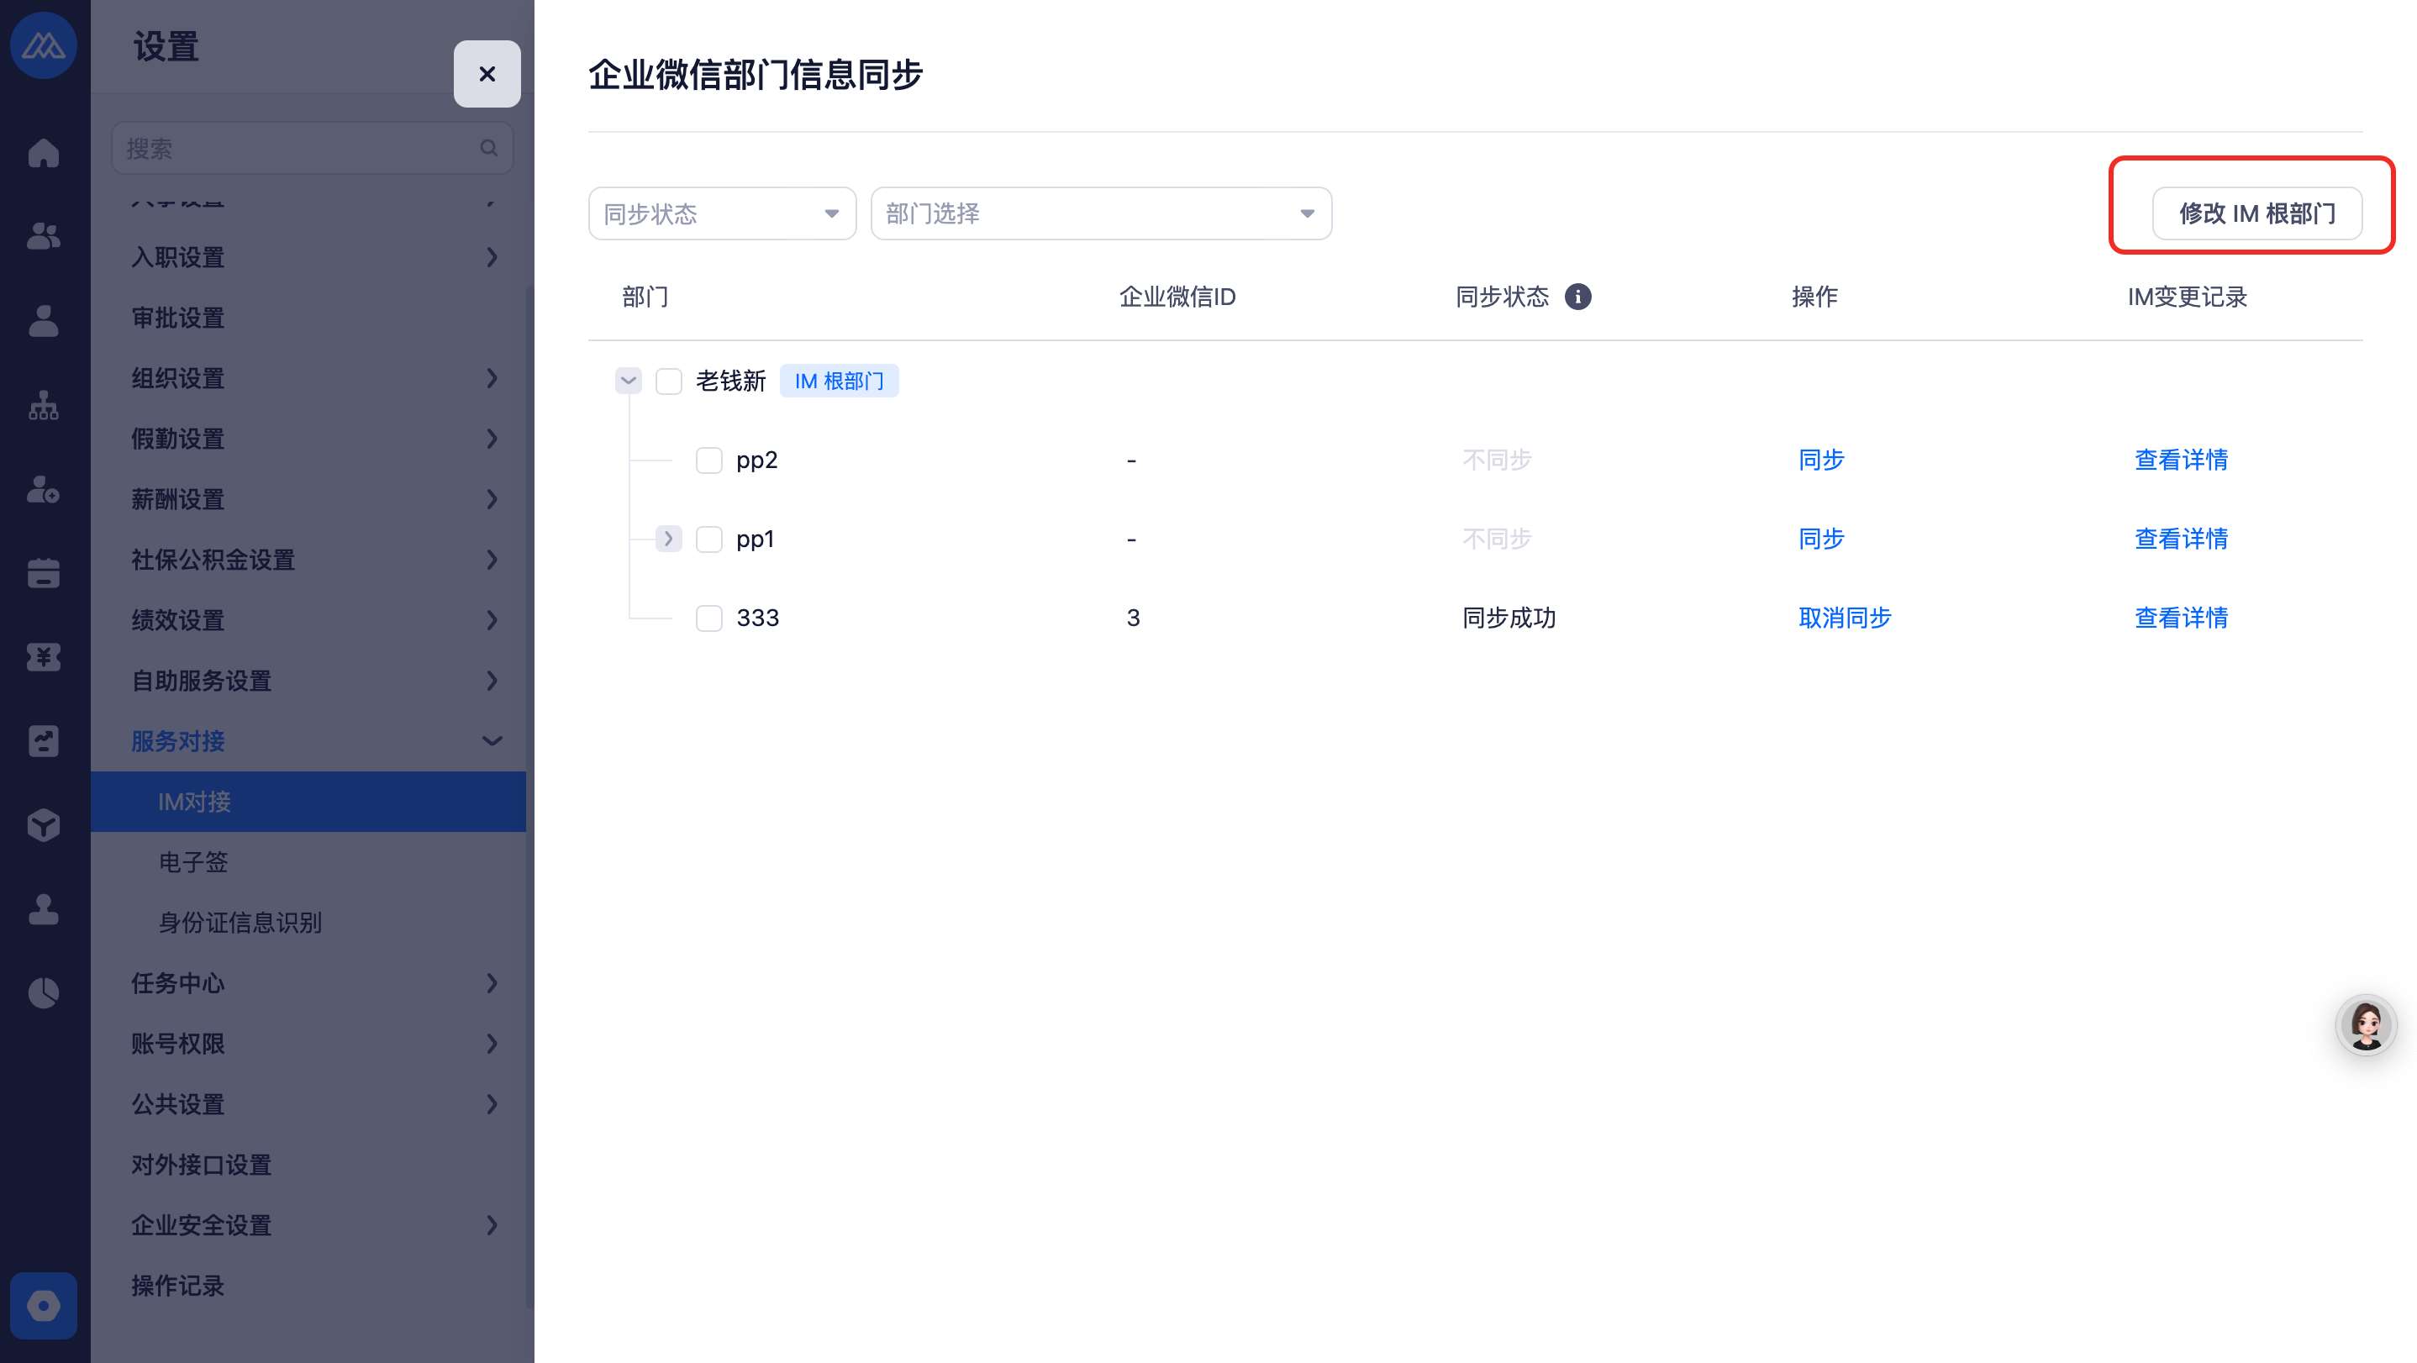Open the organization chart sidebar icon
This screenshot has height=1363, width=2417.
click(x=43, y=405)
